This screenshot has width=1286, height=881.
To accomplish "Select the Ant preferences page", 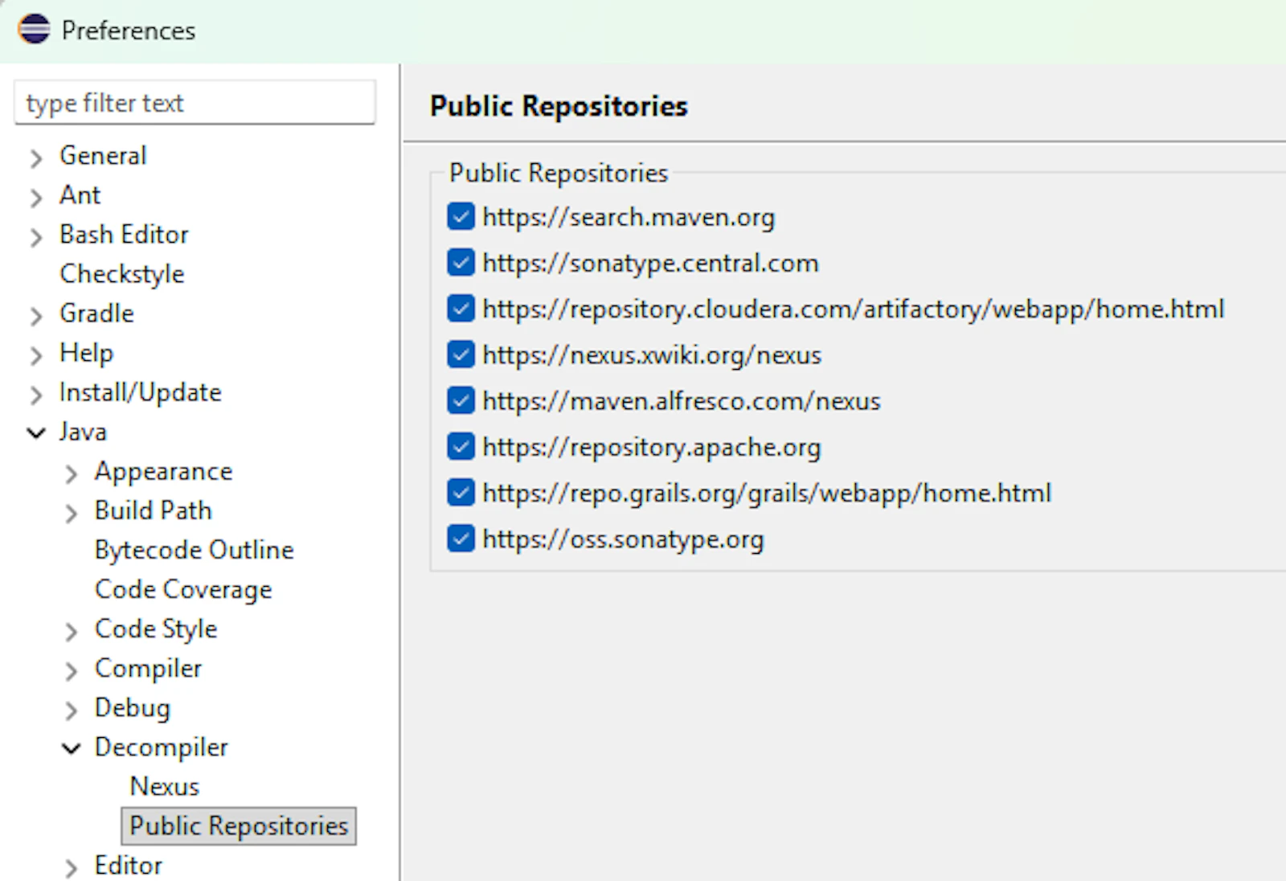I will click(80, 195).
